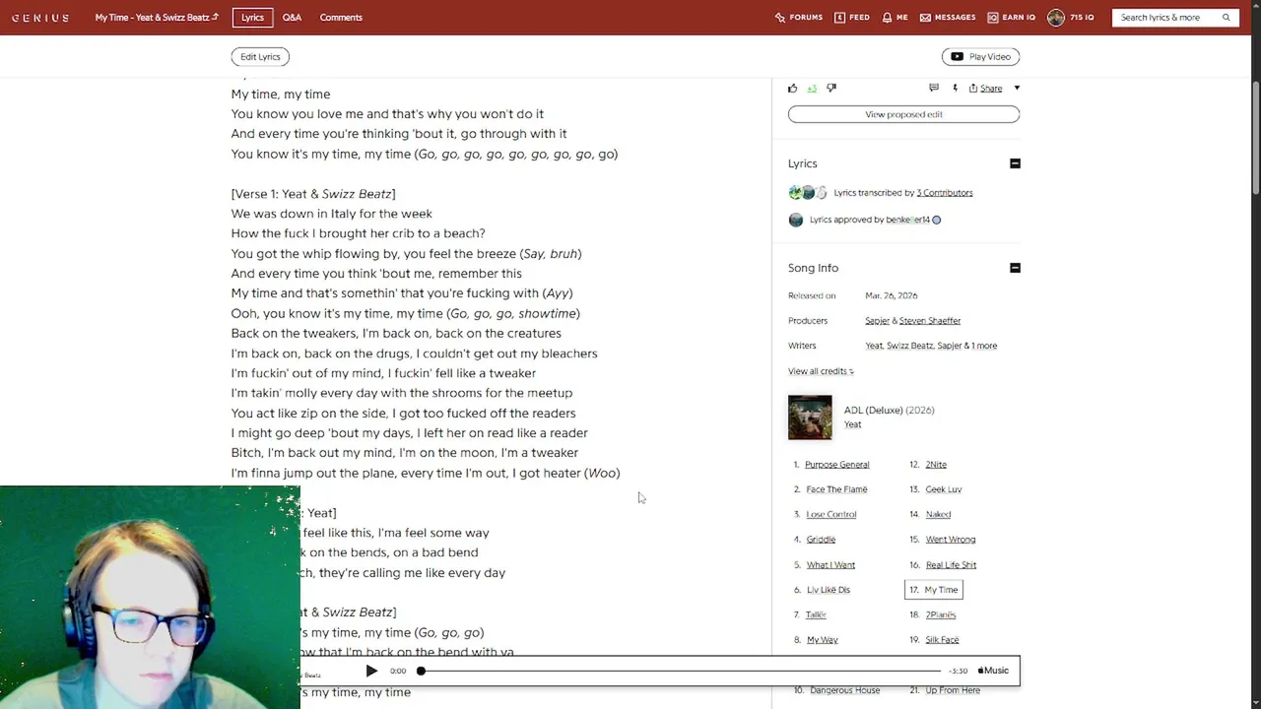Open the comment speech bubble icon
This screenshot has height=709, width=1261.
(x=934, y=88)
